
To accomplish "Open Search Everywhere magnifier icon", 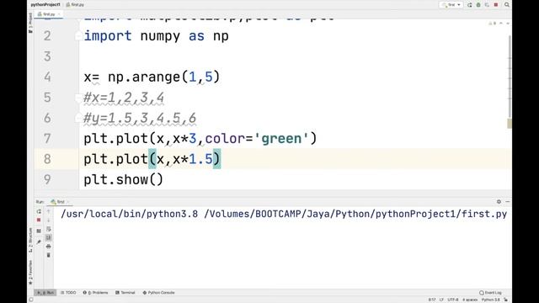I will click(x=507, y=5).
